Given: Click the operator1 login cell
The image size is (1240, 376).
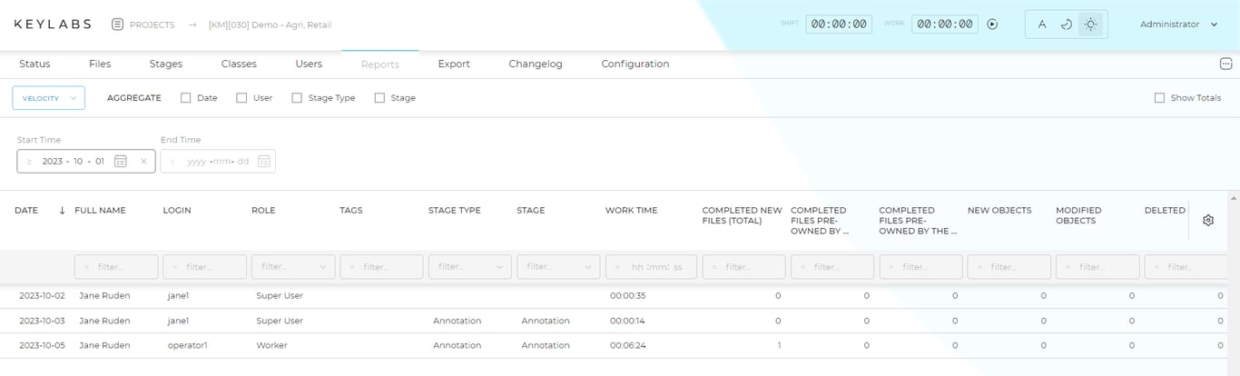Looking at the screenshot, I should (x=188, y=345).
